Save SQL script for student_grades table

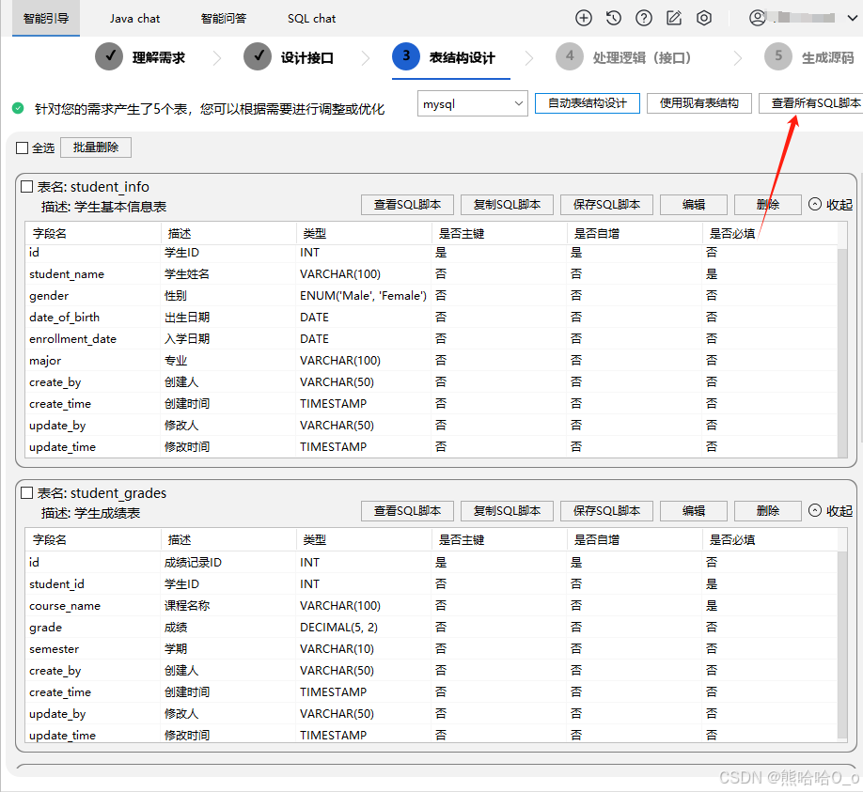[606, 511]
